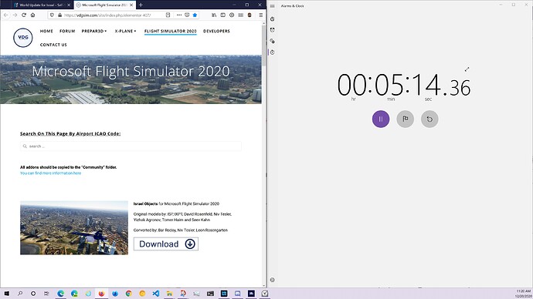Follow the 'You can find more information here' link

point(50,173)
